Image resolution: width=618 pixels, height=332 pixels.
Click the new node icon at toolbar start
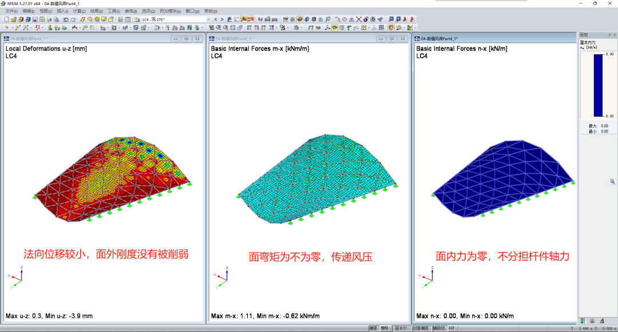click(x=7, y=27)
